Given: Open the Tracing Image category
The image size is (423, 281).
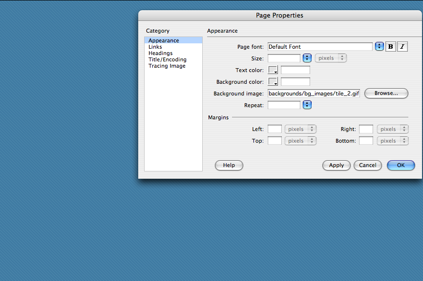Looking at the screenshot, I should coord(167,66).
